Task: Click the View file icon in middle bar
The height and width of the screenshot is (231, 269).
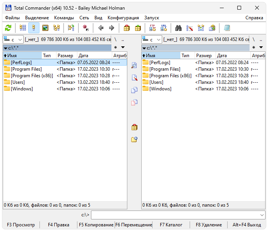Action: (x=134, y=65)
